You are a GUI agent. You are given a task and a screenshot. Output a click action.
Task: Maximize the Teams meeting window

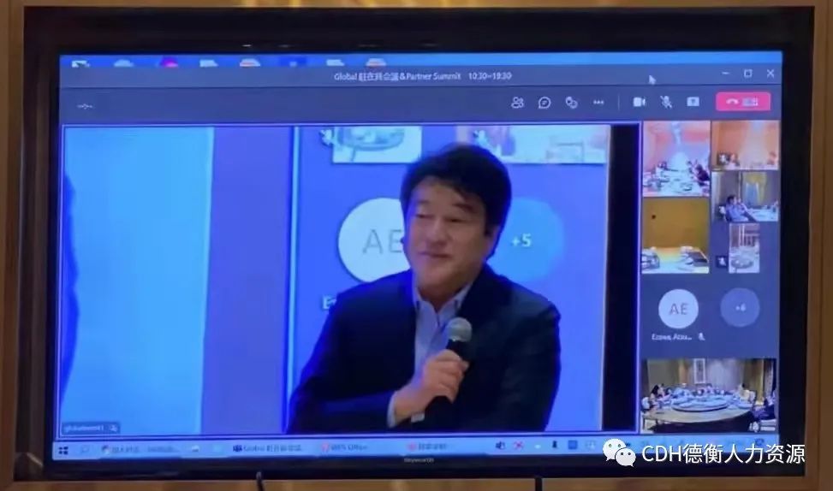(747, 74)
